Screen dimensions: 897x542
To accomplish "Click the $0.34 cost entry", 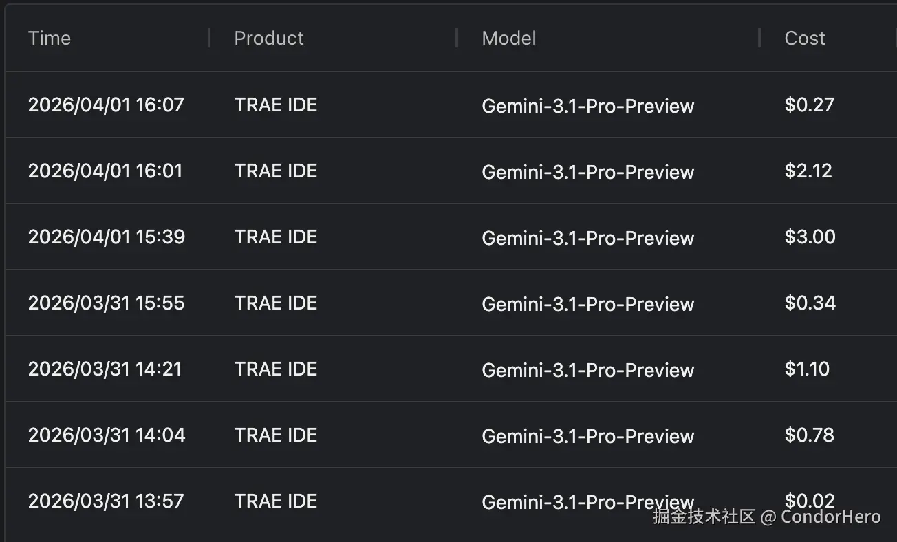I will (810, 303).
